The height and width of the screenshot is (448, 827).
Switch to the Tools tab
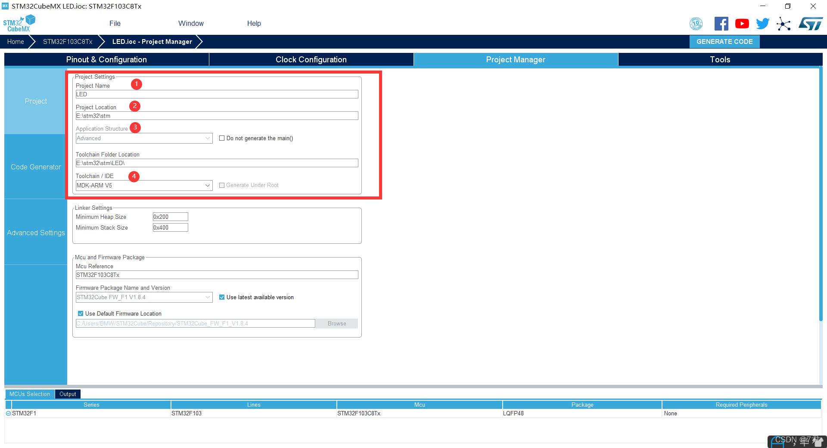(720, 59)
